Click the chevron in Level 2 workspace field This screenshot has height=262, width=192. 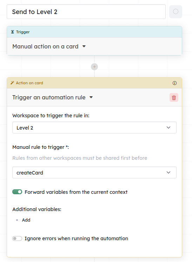click(168, 127)
